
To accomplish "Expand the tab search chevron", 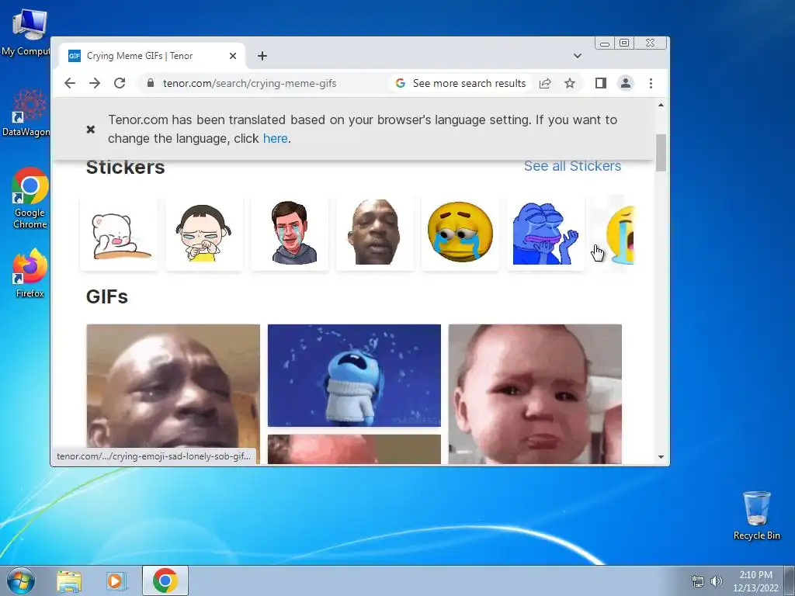I will pos(578,56).
